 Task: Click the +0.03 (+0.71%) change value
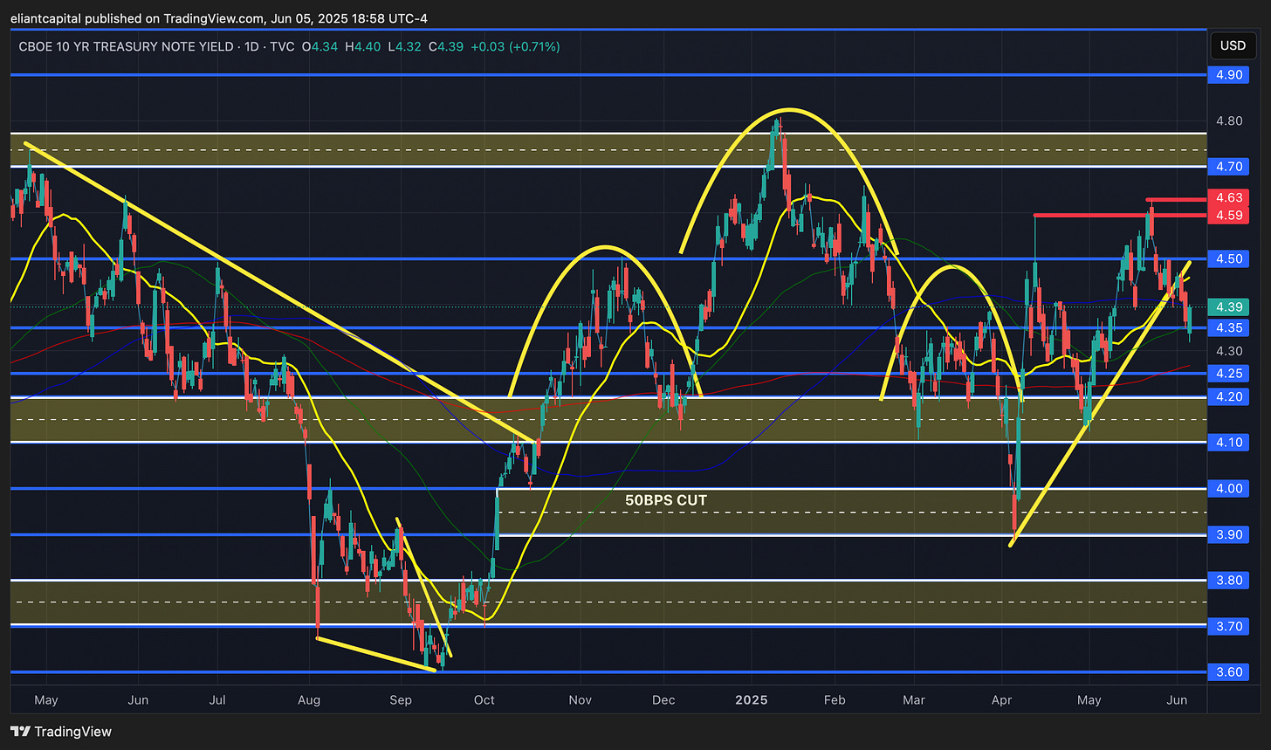514,45
